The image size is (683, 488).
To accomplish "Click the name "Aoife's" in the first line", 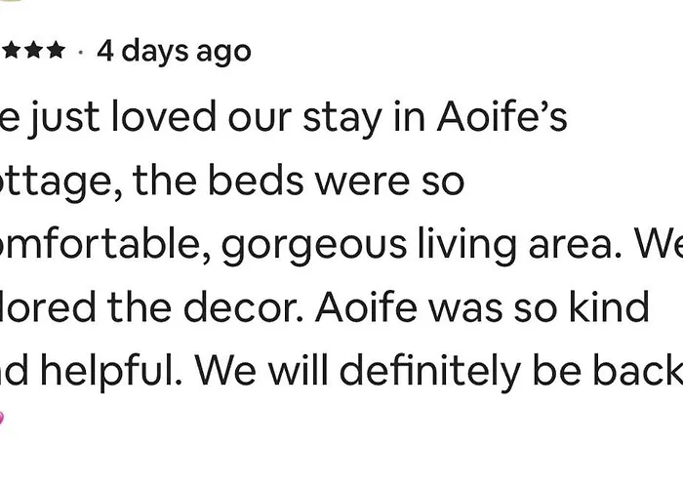I will pyautogui.click(x=502, y=117).
